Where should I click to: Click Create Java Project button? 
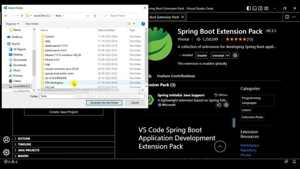[x=64, y=112]
